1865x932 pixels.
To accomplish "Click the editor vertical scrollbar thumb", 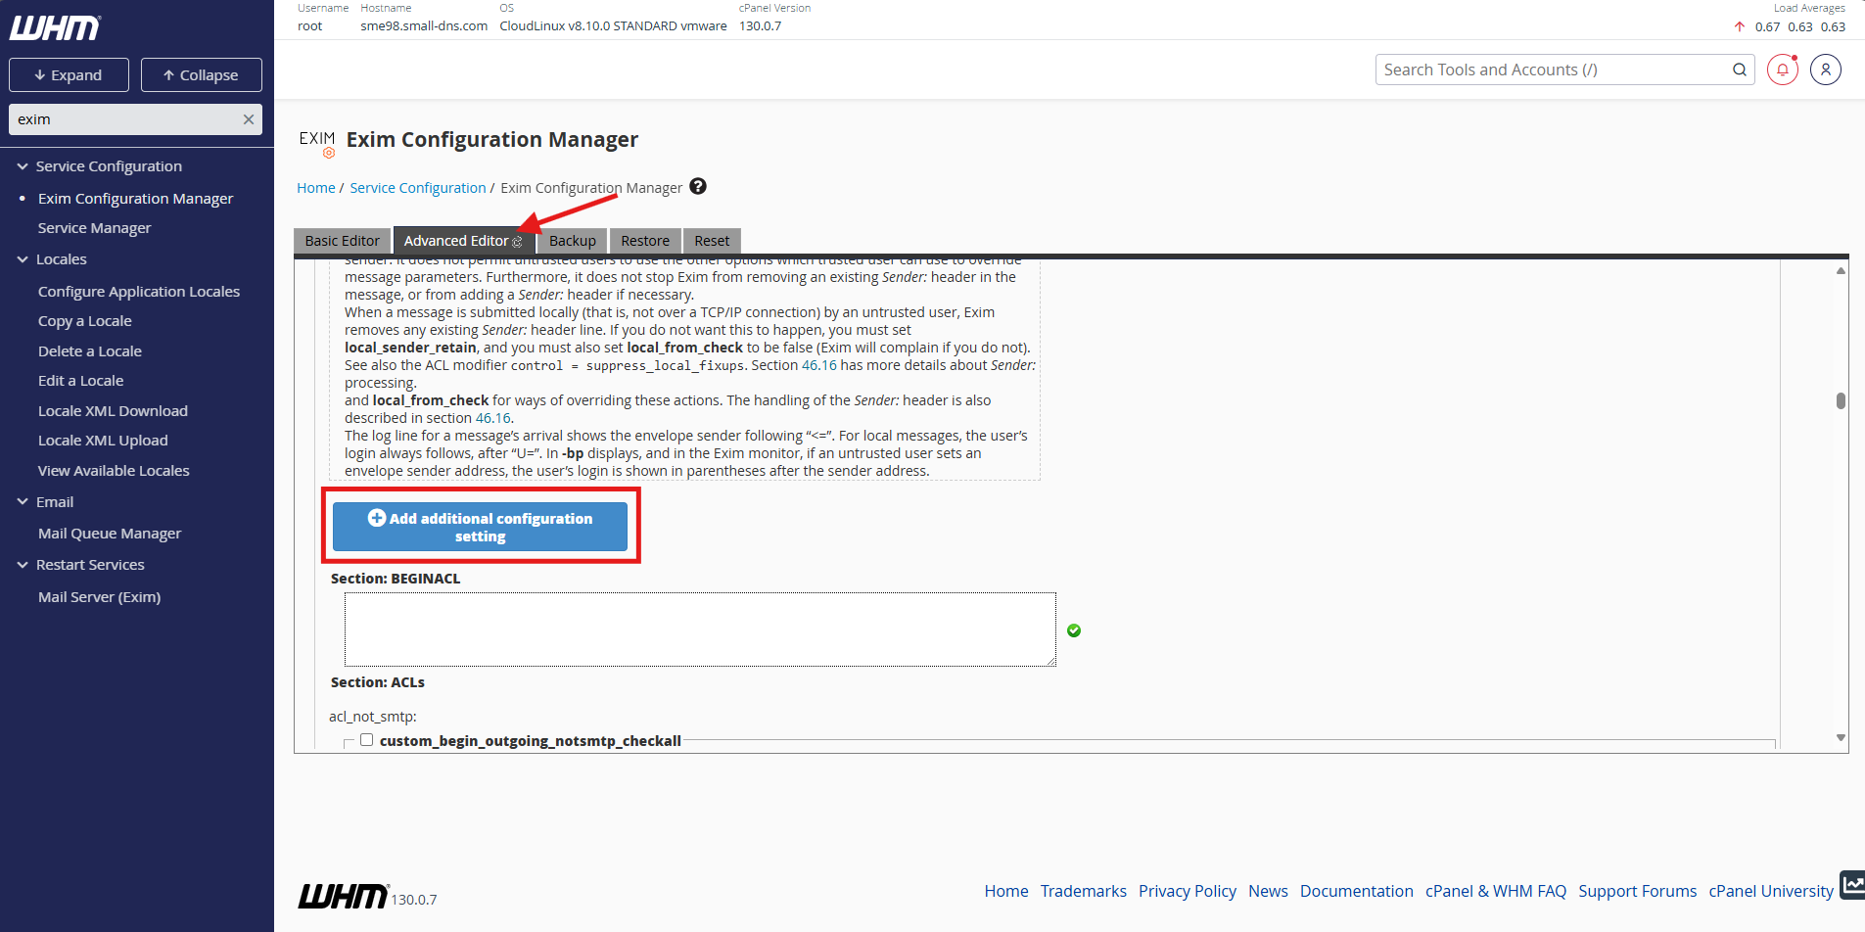I will pyautogui.click(x=1841, y=400).
